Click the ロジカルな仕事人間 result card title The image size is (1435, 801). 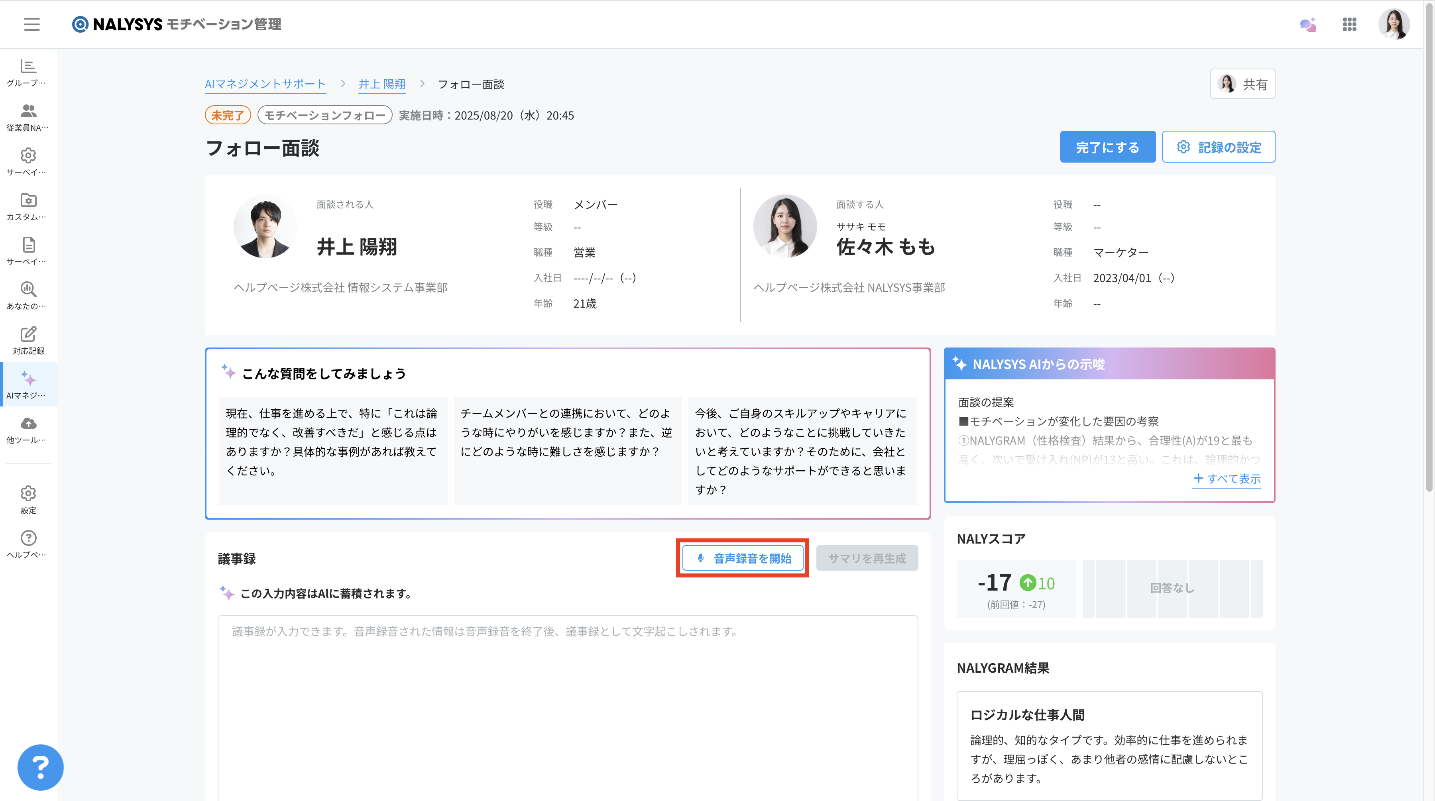point(1028,715)
